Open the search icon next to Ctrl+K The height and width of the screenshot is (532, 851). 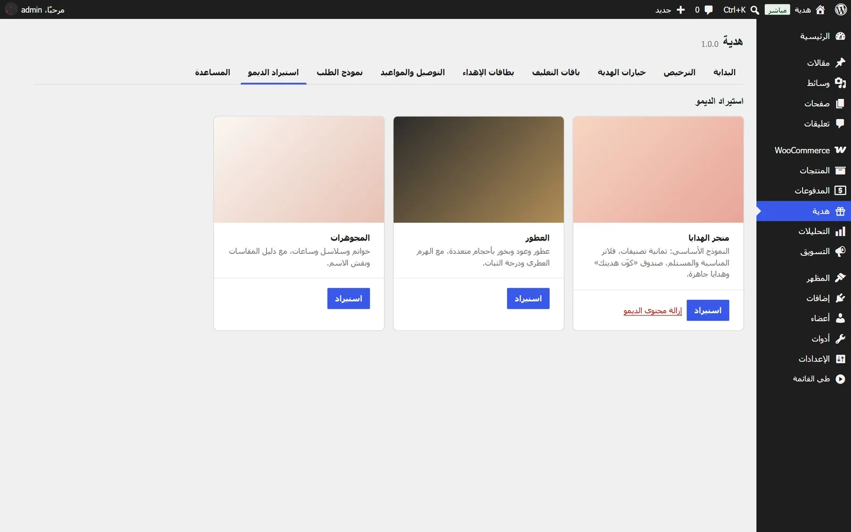pyautogui.click(x=755, y=10)
